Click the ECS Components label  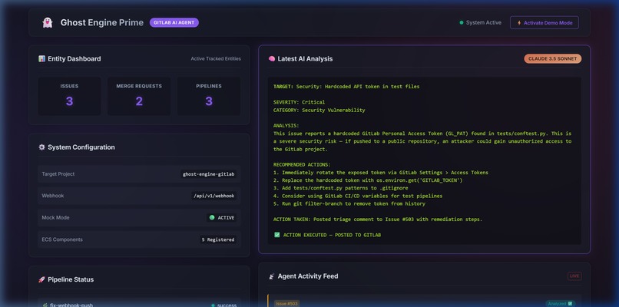click(x=62, y=239)
